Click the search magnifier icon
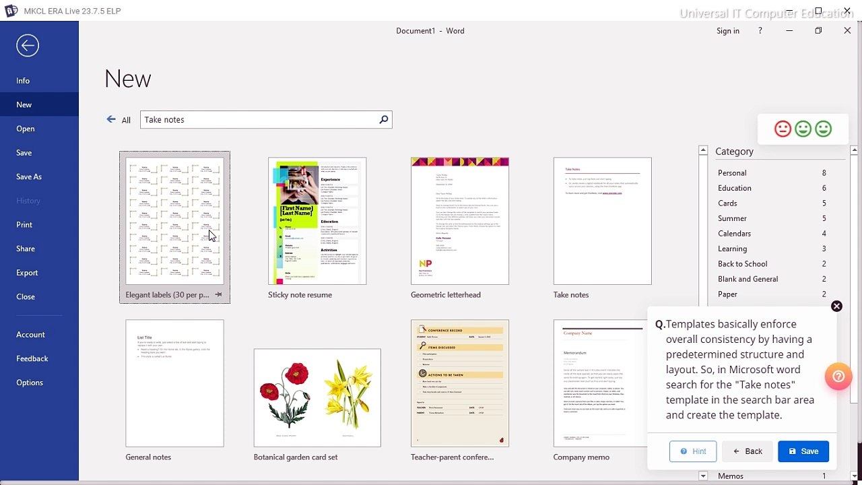 [x=383, y=119]
